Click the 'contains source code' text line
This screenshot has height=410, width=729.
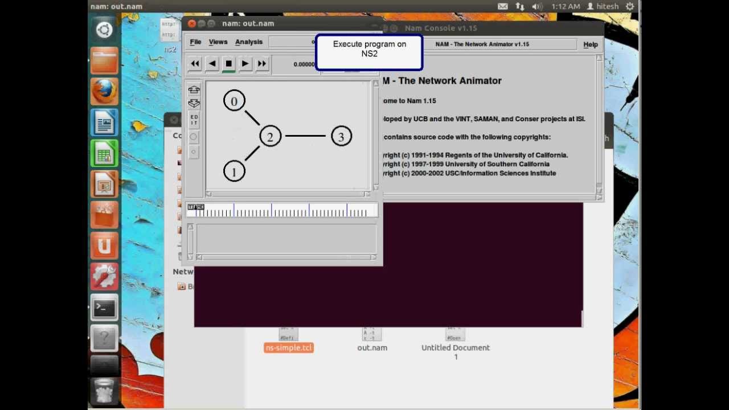[x=466, y=137]
